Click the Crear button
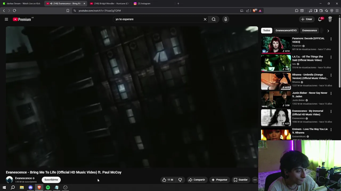341x191 pixels. point(306,19)
